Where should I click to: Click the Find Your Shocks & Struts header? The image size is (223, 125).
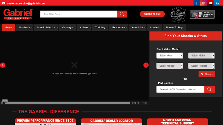pos(185,36)
